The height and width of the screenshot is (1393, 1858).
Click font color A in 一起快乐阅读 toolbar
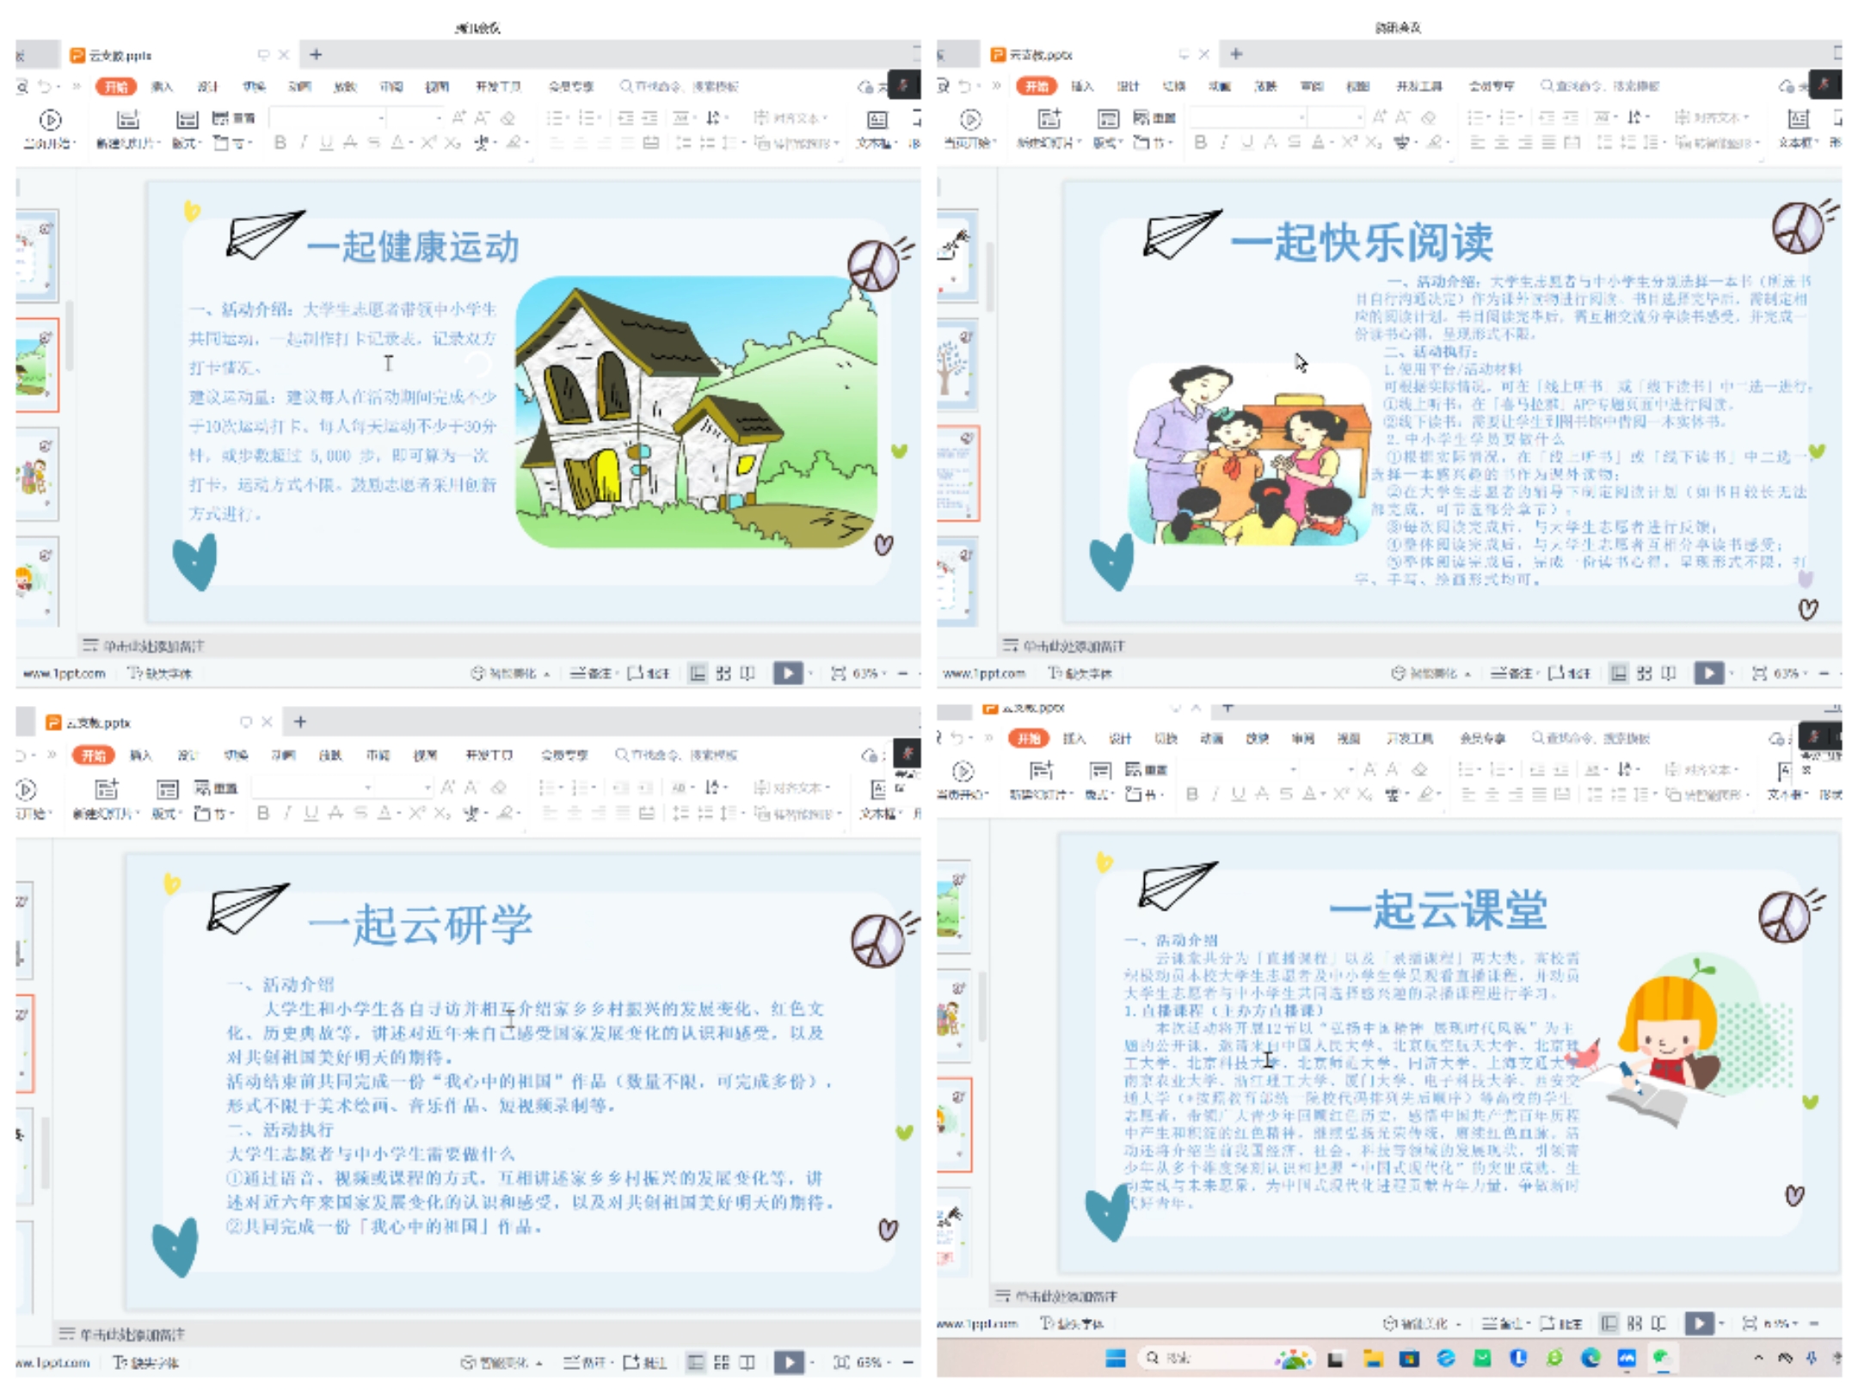pos(1317,143)
